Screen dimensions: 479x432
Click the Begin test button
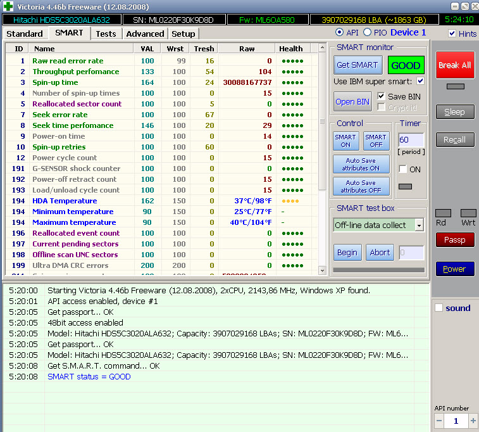347,253
